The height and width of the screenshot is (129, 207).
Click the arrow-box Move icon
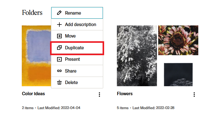[x=59, y=36]
